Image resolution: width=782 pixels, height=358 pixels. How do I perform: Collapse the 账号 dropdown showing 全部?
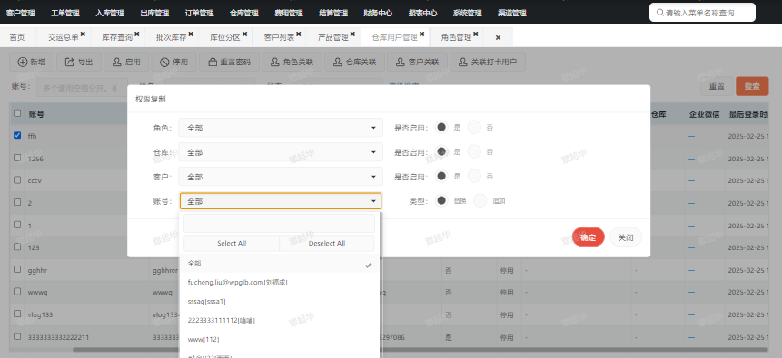[x=281, y=201]
